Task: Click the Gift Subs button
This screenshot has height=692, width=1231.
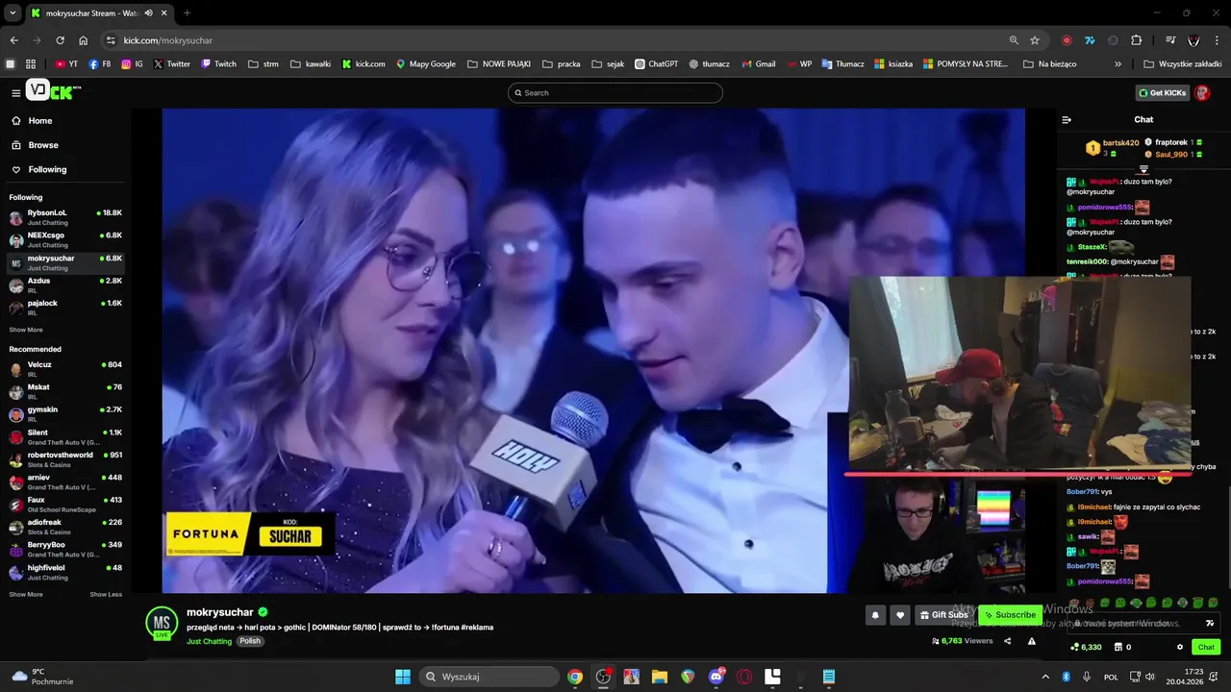Action: (x=943, y=615)
